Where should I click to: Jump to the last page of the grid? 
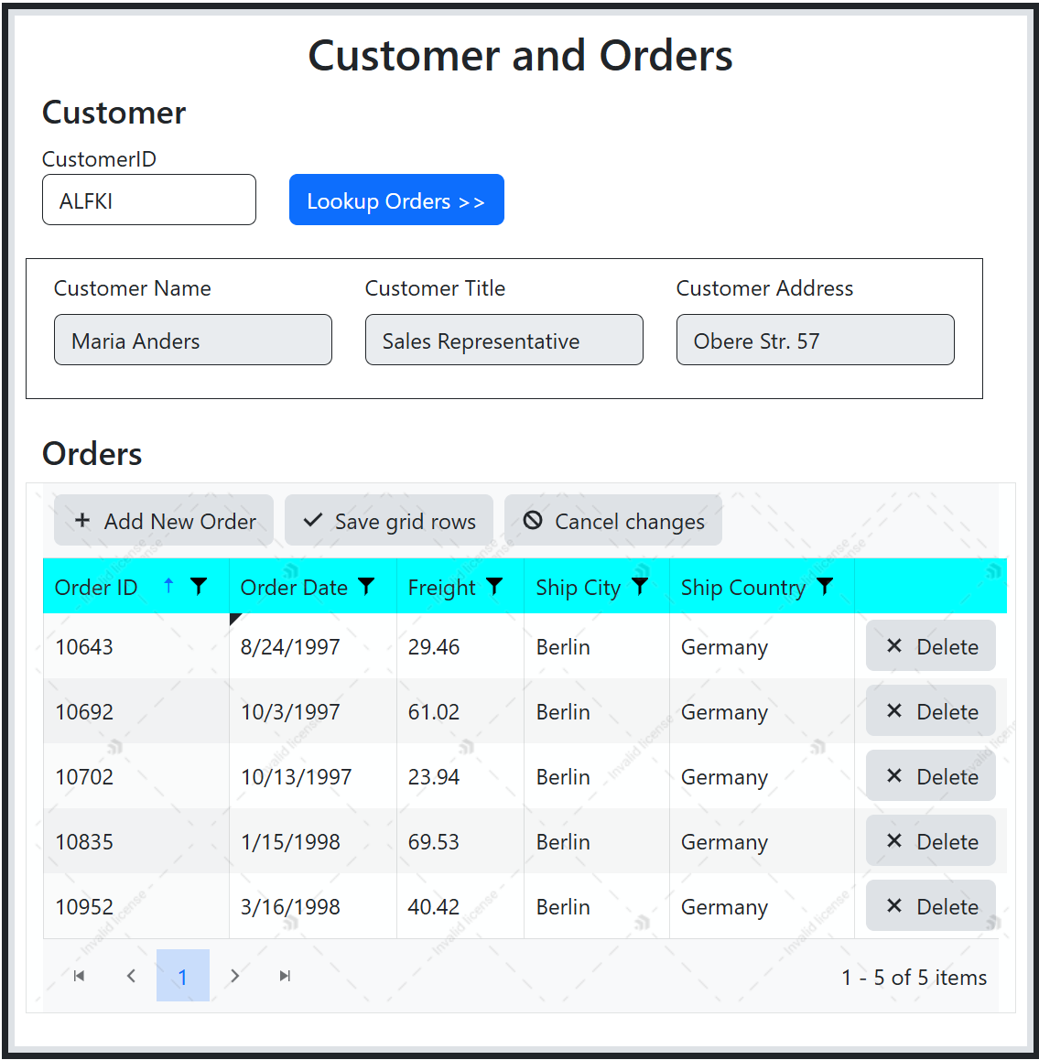(x=286, y=976)
